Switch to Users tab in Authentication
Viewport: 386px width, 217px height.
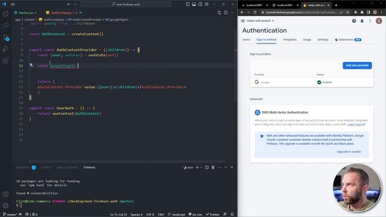tap(246, 40)
